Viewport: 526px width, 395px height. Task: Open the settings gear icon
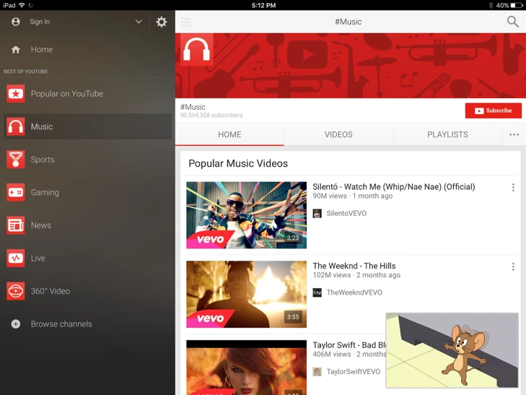[162, 22]
